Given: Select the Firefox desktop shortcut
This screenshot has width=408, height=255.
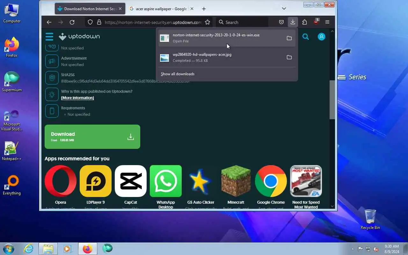Looking at the screenshot, I should click(12, 47).
